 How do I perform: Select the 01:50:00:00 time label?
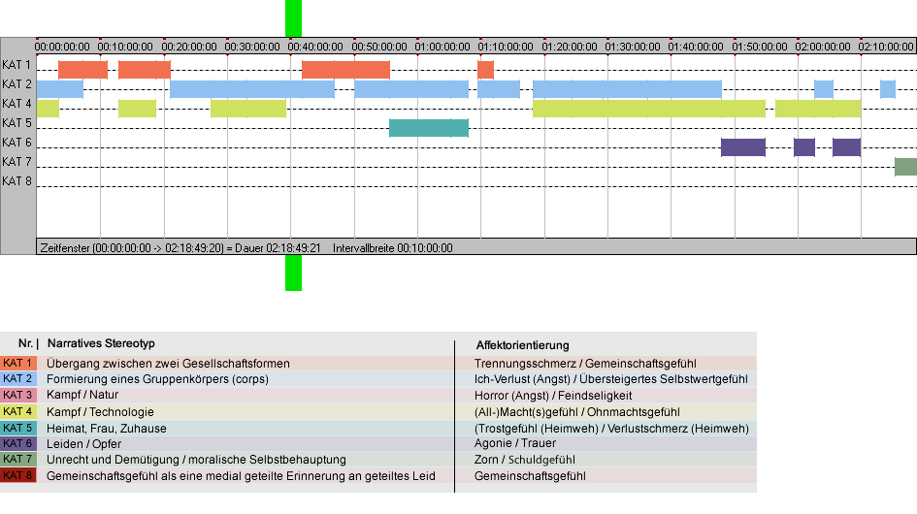coord(760,47)
